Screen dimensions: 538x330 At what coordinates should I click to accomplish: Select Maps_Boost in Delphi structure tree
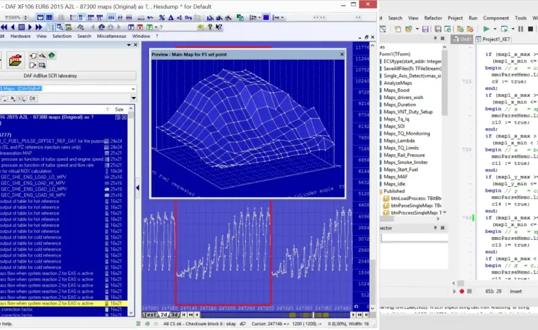click(x=396, y=90)
